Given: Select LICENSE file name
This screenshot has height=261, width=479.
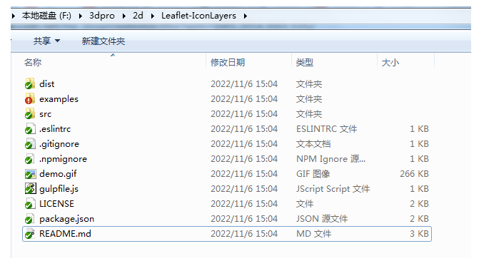Looking at the screenshot, I should 56,204.
